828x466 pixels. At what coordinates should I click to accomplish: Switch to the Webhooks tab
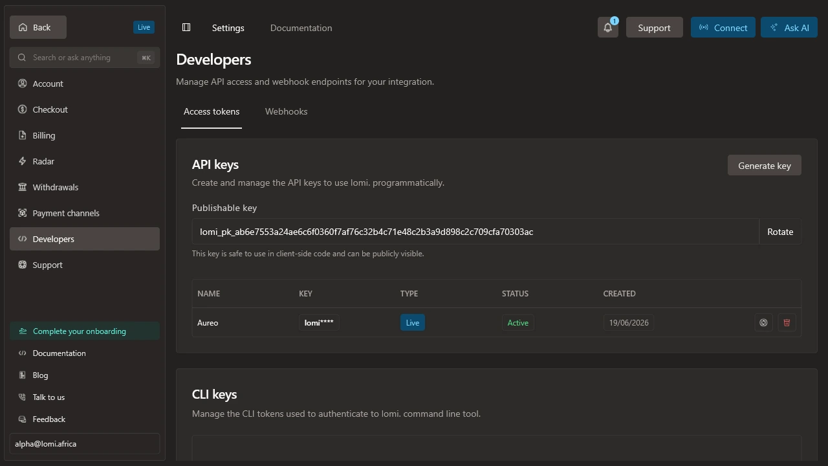coord(286,111)
